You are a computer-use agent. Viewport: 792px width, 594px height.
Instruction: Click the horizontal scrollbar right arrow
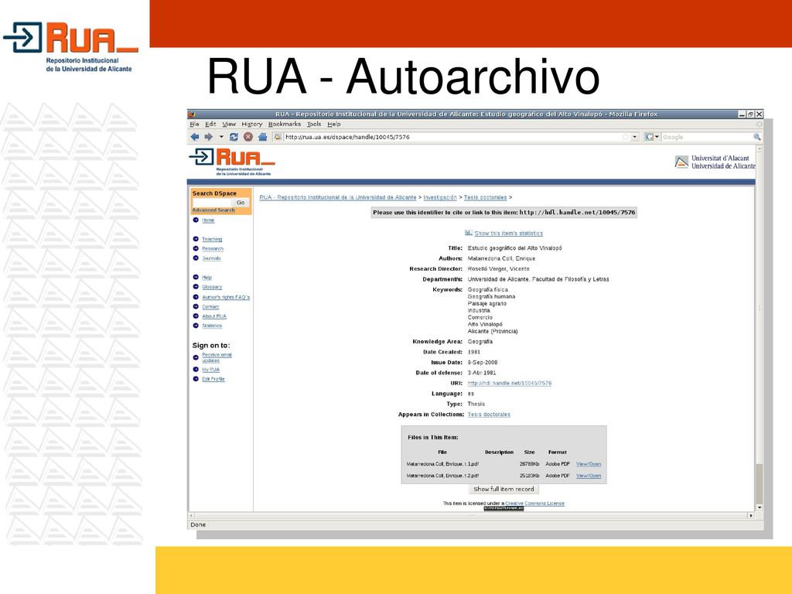point(750,516)
